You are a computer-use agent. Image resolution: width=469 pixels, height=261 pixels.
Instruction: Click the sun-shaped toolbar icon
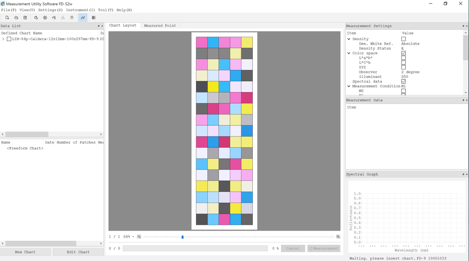[x=72, y=18]
